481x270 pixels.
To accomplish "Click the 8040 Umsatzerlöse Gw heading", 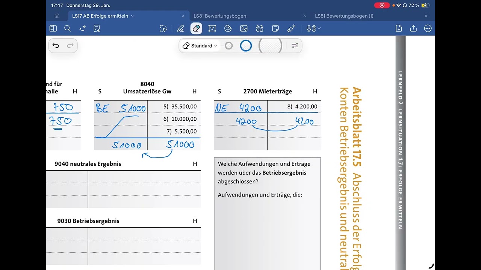I will click(147, 88).
